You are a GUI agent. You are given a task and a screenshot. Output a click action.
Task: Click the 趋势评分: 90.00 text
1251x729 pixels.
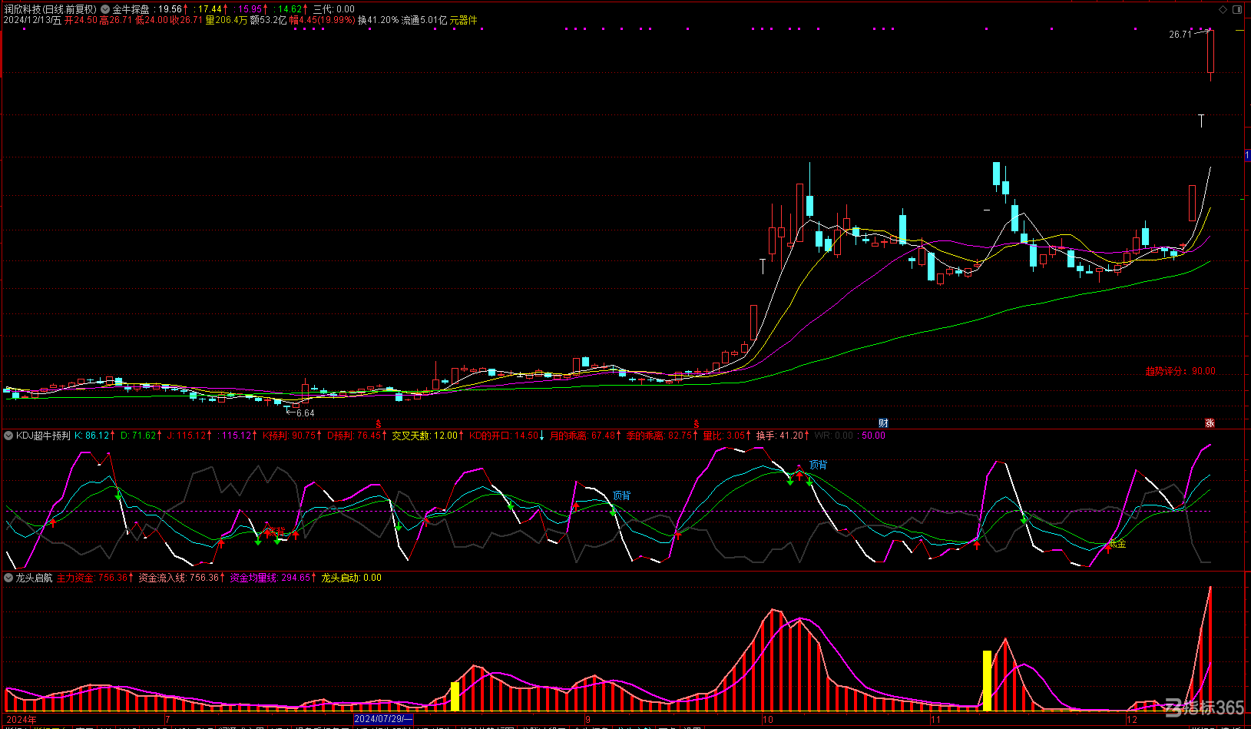(x=1180, y=371)
